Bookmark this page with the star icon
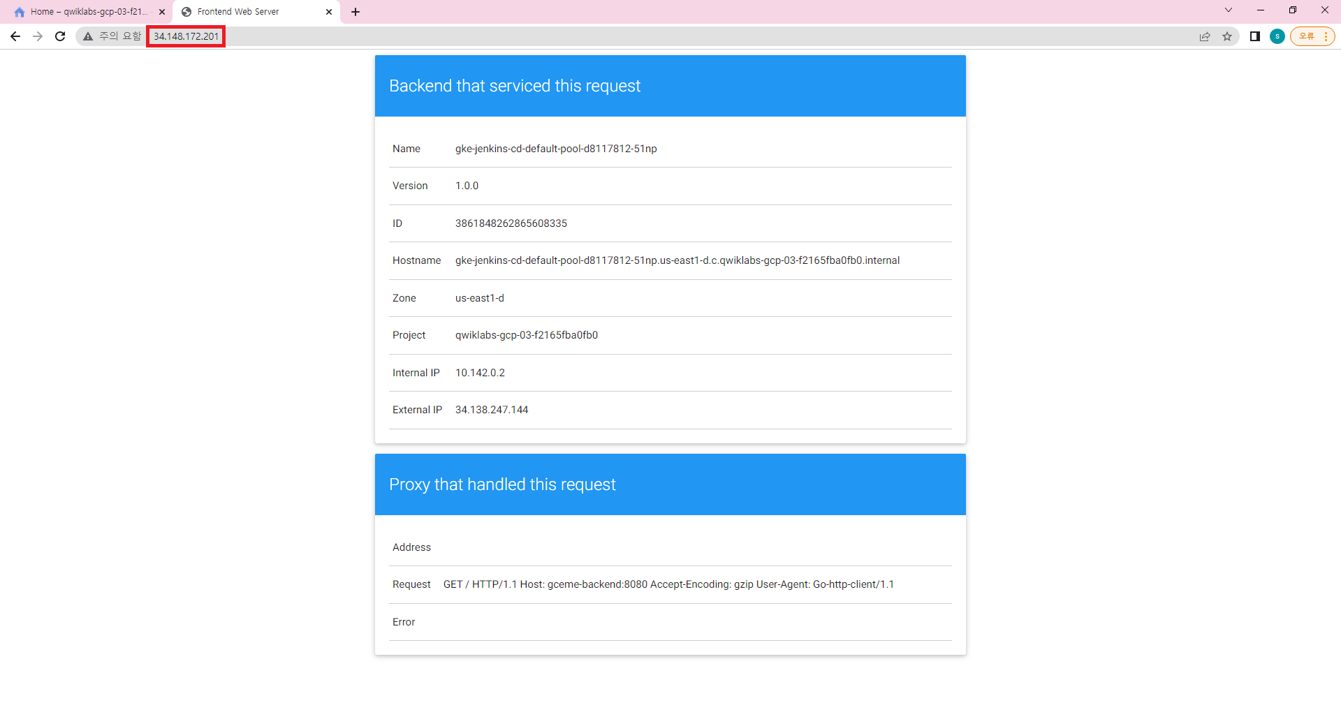 [x=1227, y=36]
